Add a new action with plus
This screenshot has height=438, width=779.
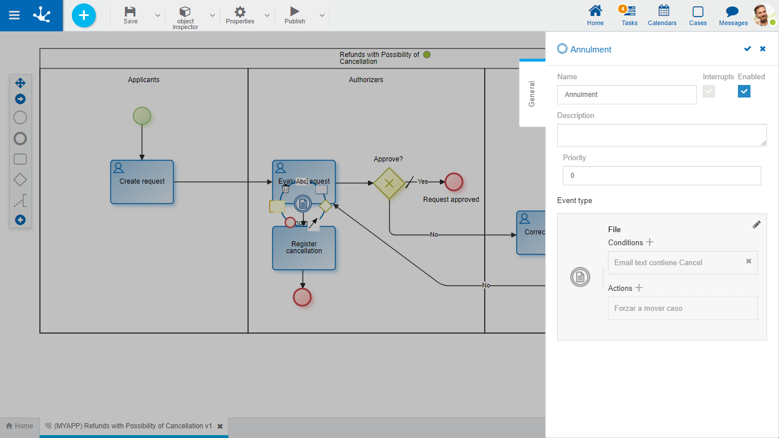click(x=639, y=288)
